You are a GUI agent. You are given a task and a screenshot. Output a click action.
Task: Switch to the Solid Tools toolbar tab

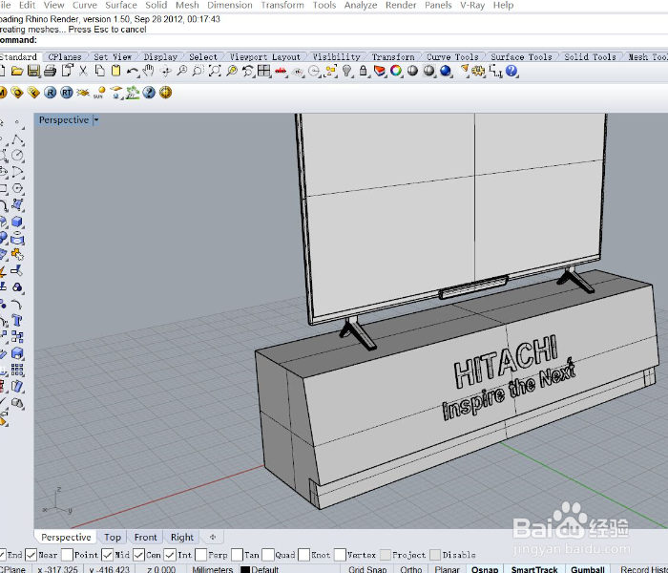pyautogui.click(x=590, y=56)
